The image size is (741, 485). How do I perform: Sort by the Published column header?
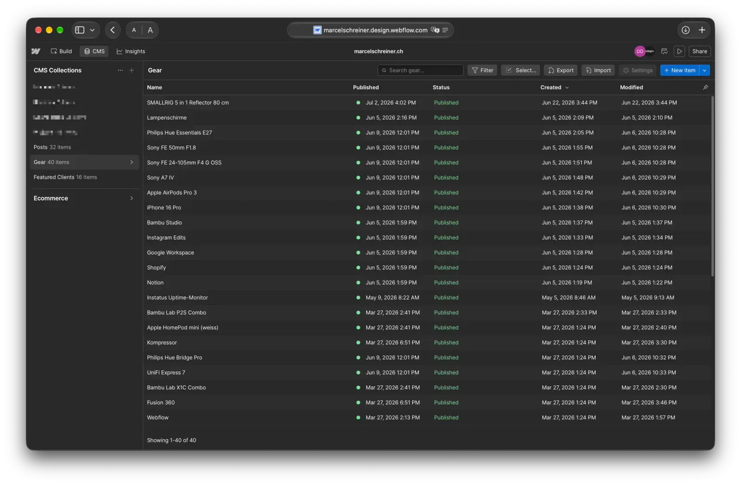pos(366,88)
